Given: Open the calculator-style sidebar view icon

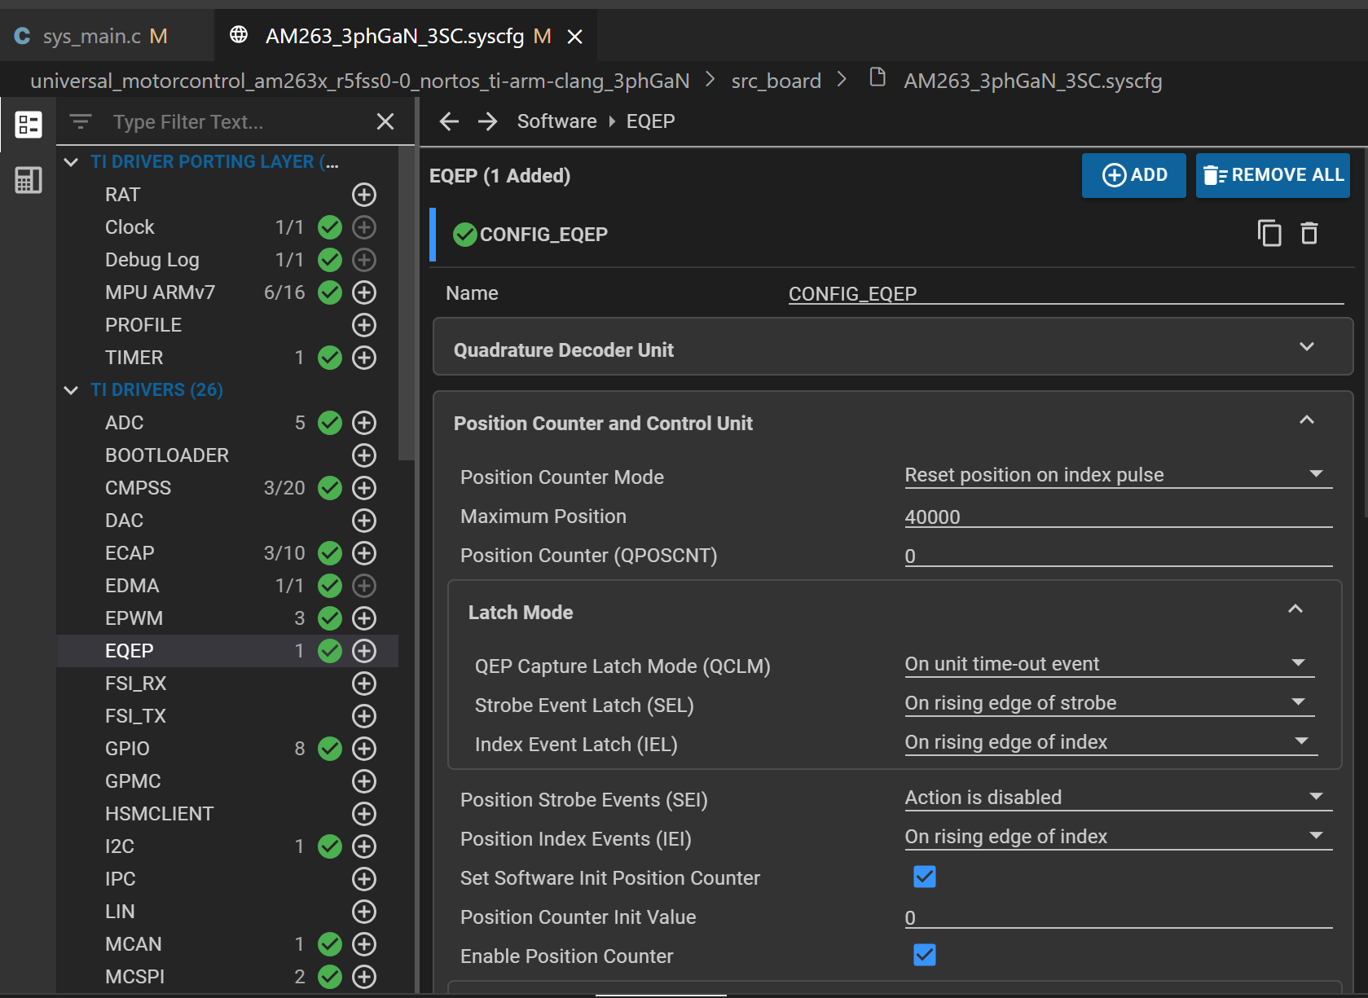Looking at the screenshot, I should tap(29, 180).
